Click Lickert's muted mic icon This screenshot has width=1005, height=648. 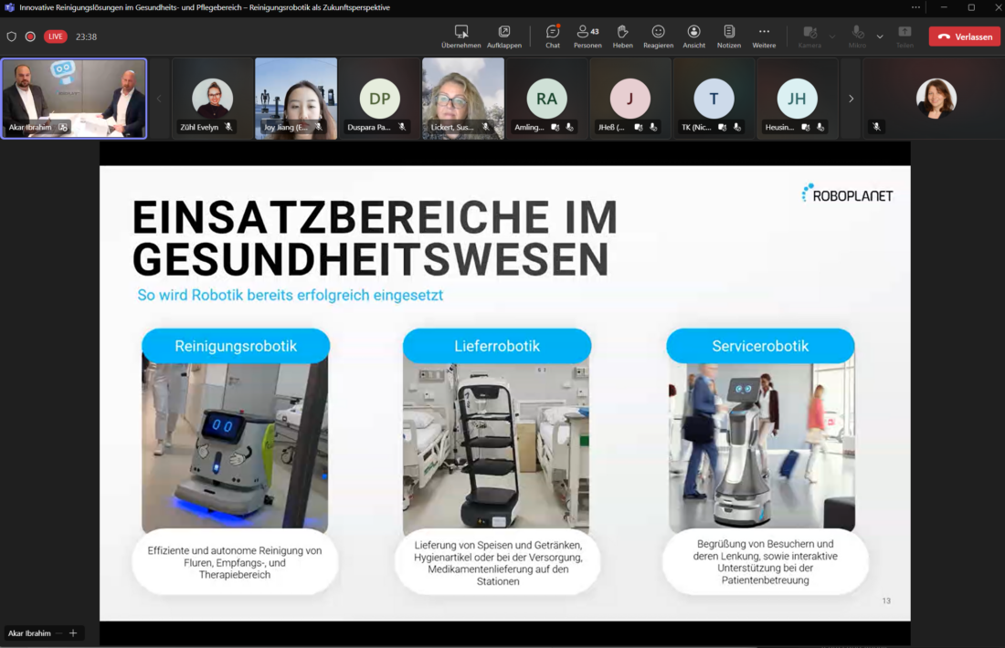(486, 128)
